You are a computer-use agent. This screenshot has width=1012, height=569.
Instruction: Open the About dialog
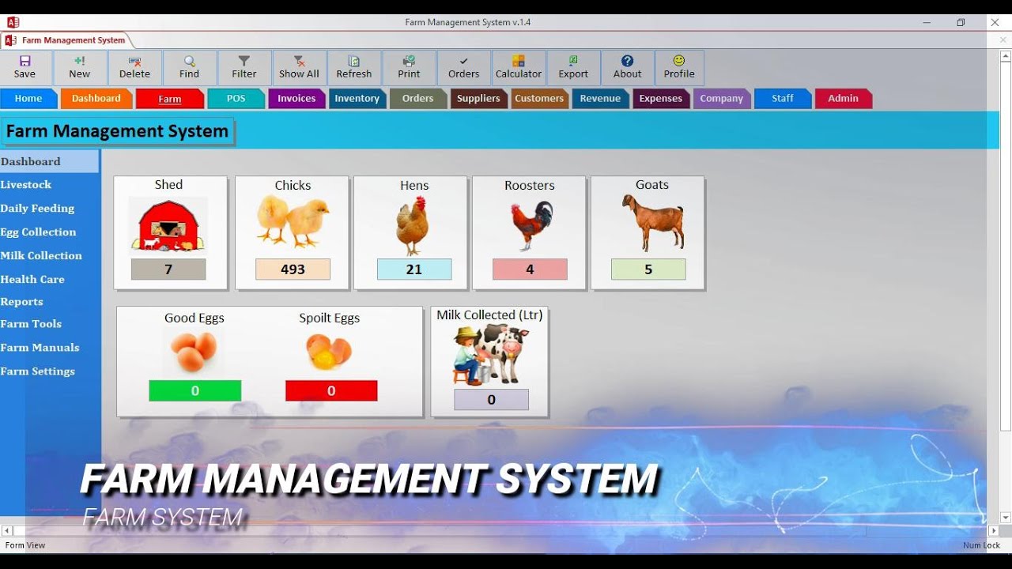(x=628, y=67)
